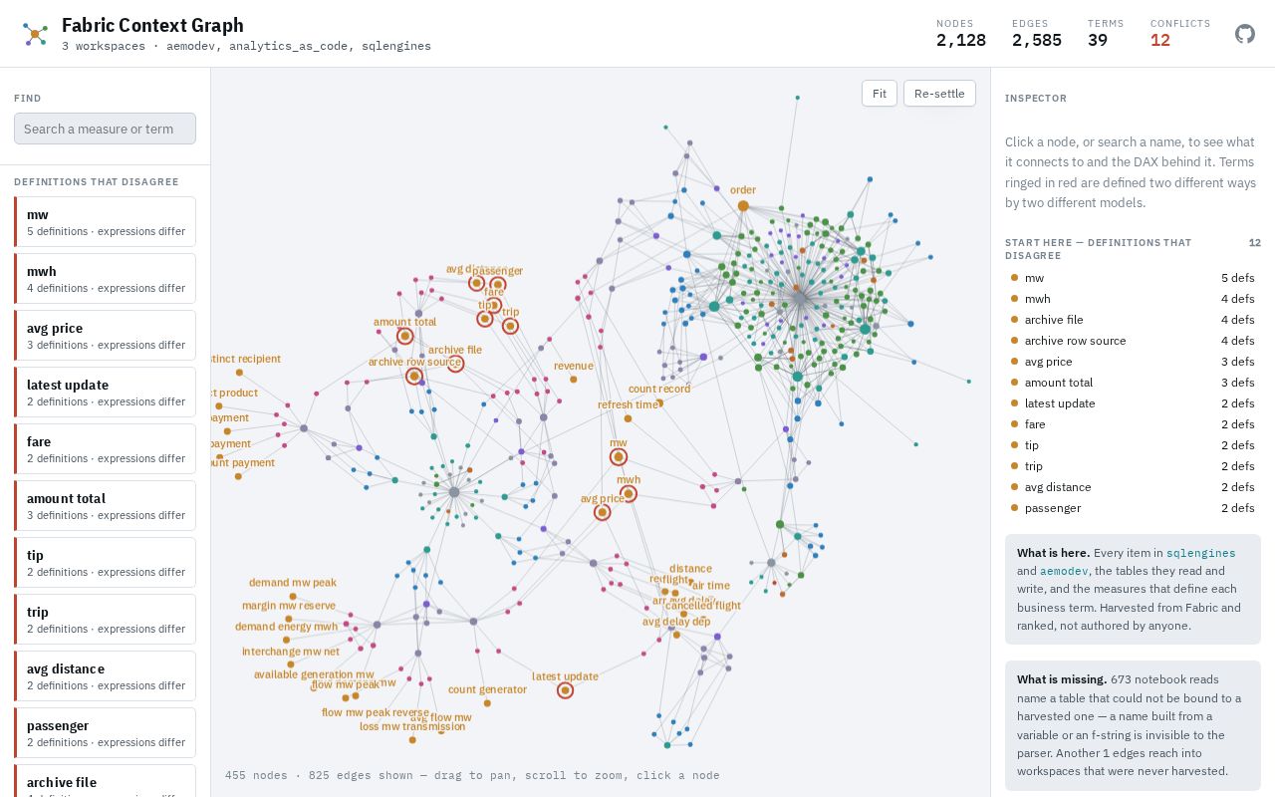
Task: Click the 'avg delay dep' graph node
Action: [x=677, y=635]
